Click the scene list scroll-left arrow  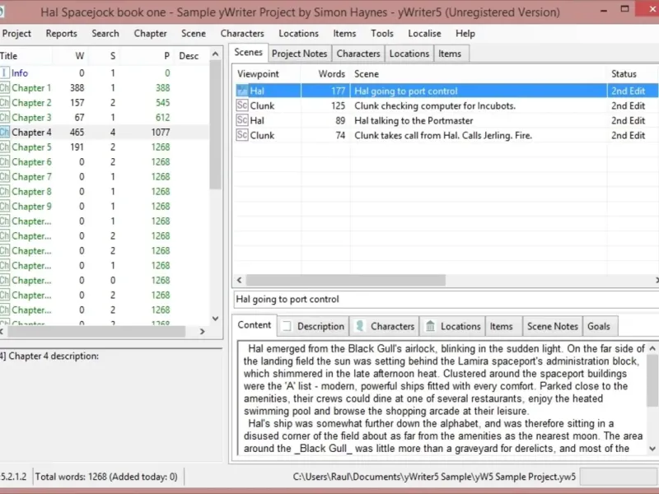click(239, 280)
